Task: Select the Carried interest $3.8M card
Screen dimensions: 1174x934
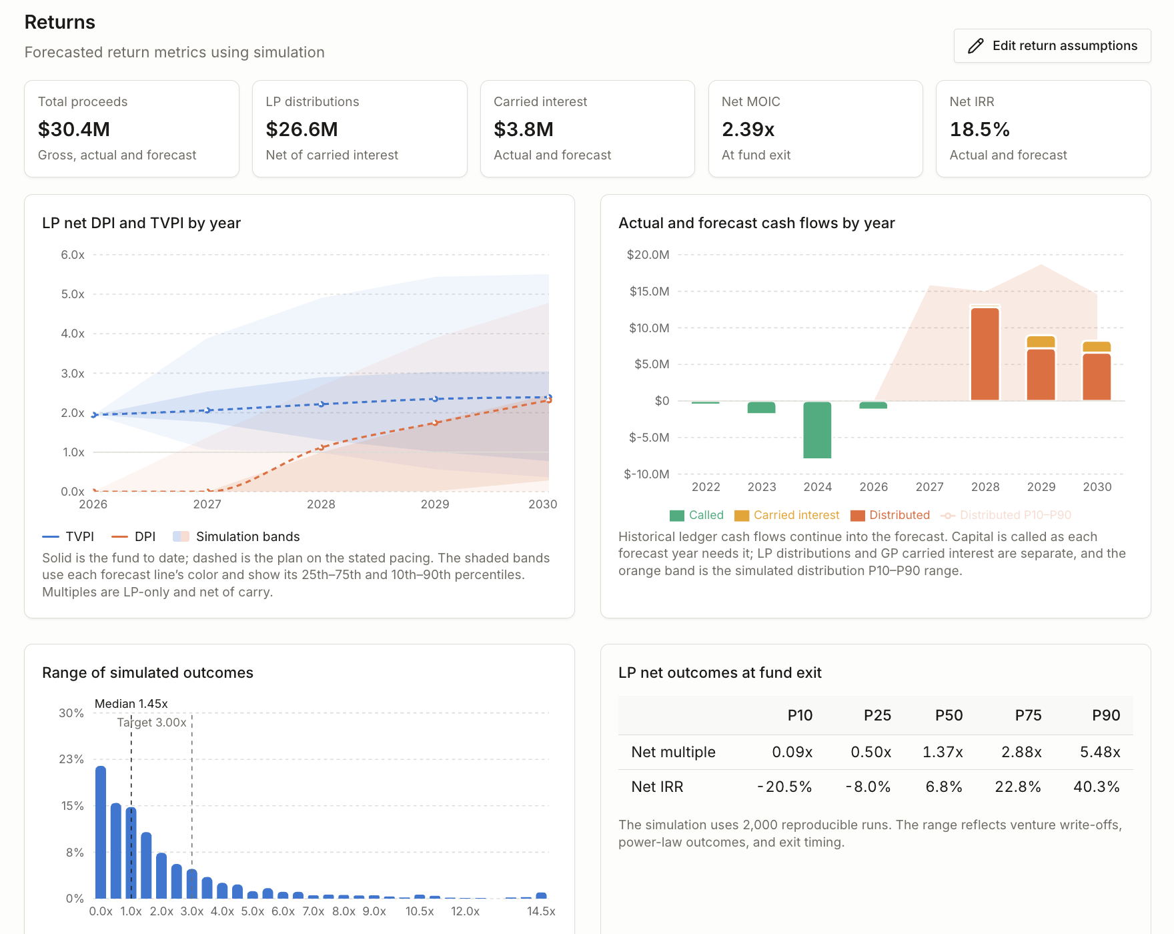Action: (588, 129)
